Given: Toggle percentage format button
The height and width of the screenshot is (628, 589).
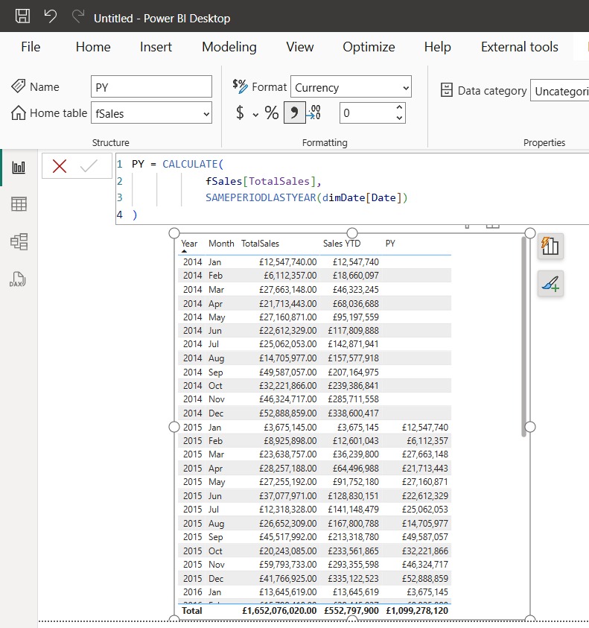Looking at the screenshot, I should coord(272,113).
